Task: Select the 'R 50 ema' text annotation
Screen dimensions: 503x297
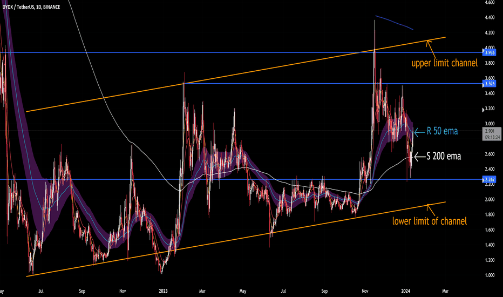Action: coord(442,131)
